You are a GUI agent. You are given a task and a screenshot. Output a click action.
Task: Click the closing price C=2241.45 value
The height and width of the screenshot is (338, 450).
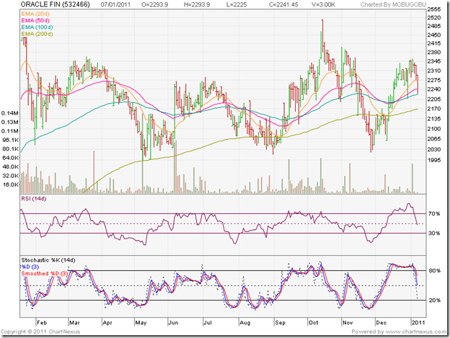283,5
